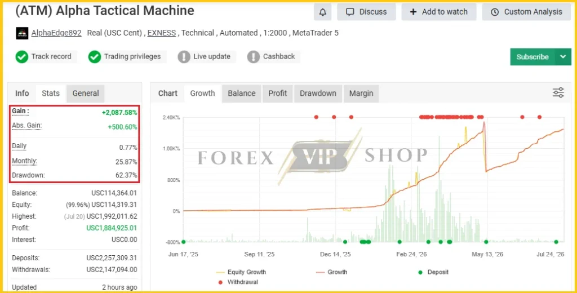Screen dimensions: 577x293
Task: Click the USC1,992,011.62 highest value
Action: pos(112,216)
